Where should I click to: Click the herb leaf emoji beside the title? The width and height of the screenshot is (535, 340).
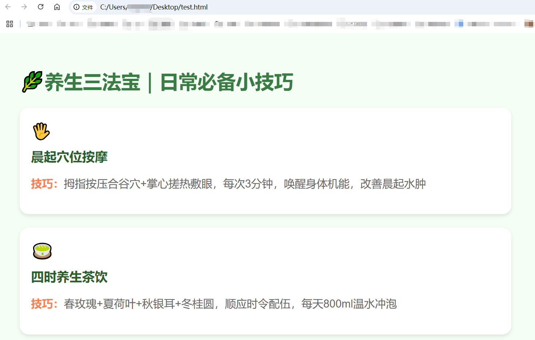coord(32,82)
